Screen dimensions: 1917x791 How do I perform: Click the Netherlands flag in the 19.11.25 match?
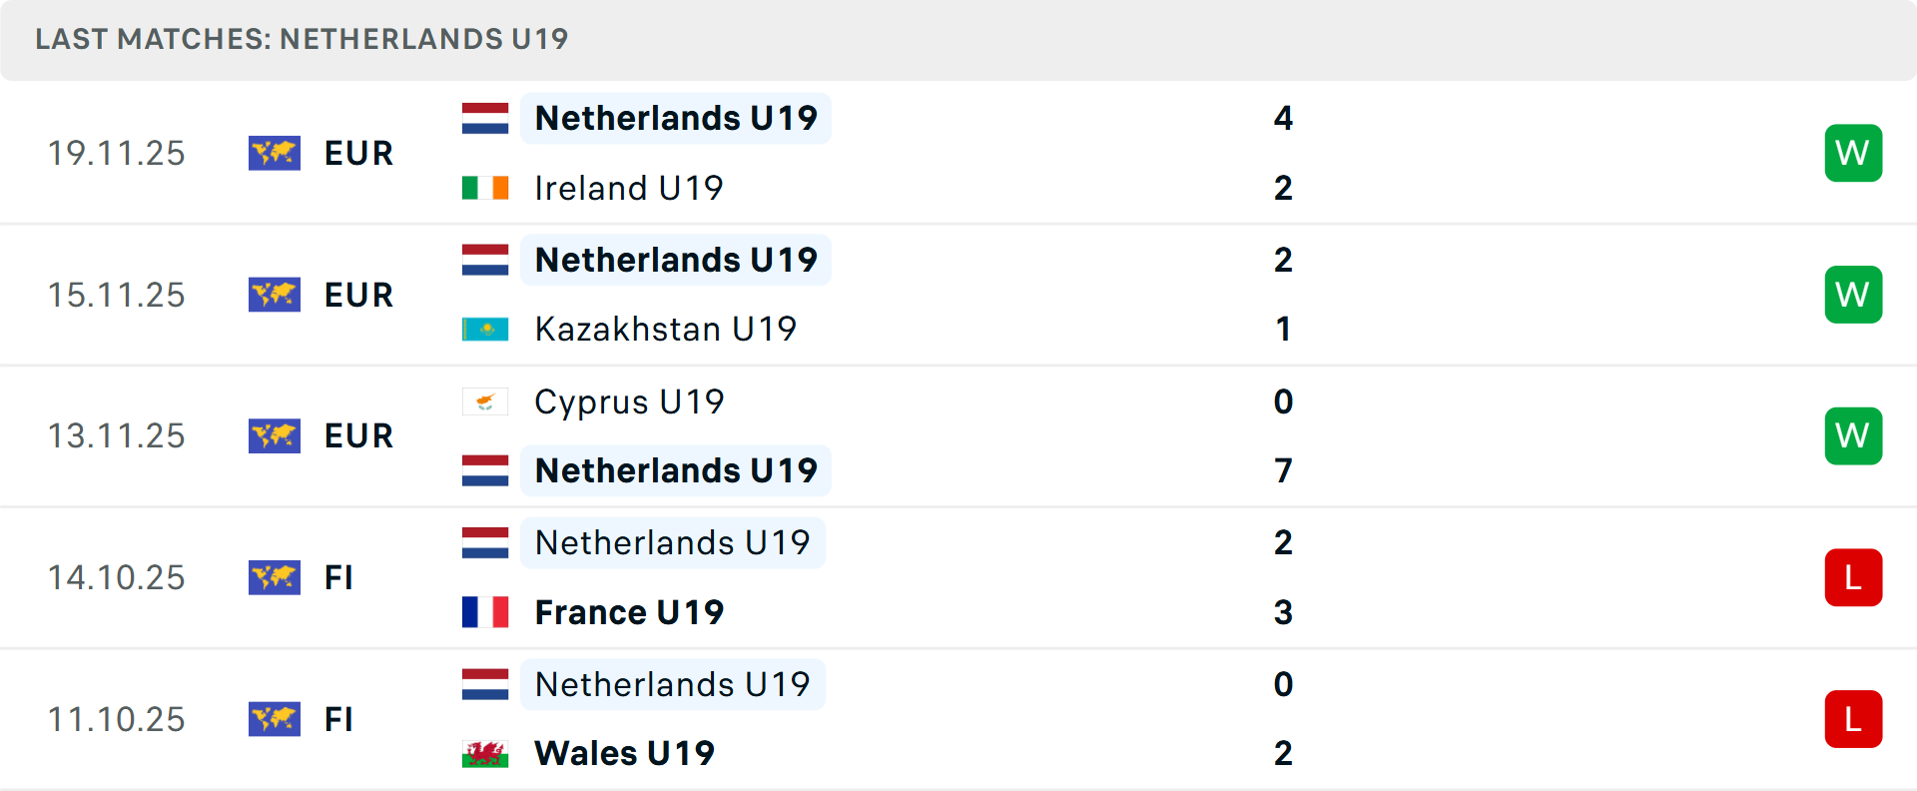[x=485, y=118]
